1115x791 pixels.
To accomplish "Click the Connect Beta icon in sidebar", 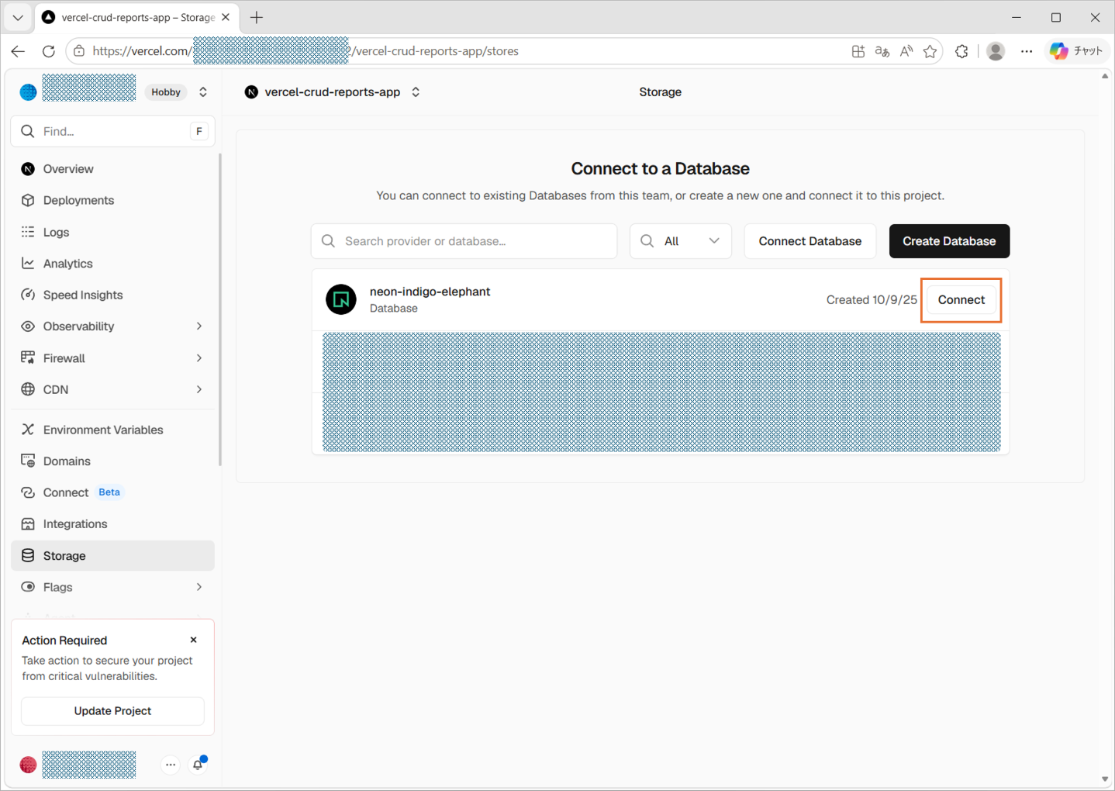I will [28, 492].
